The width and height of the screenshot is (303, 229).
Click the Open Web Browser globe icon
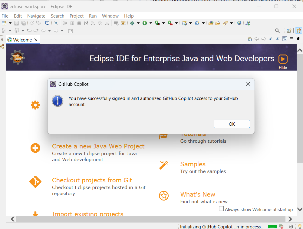[239, 23]
